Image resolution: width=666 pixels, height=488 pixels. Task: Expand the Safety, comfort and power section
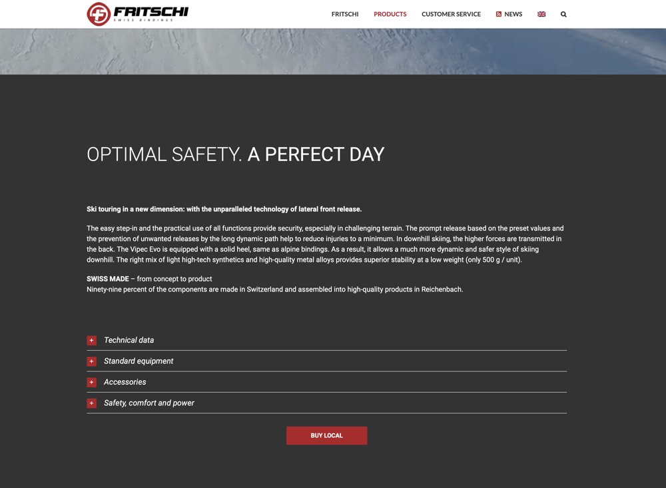click(326, 403)
